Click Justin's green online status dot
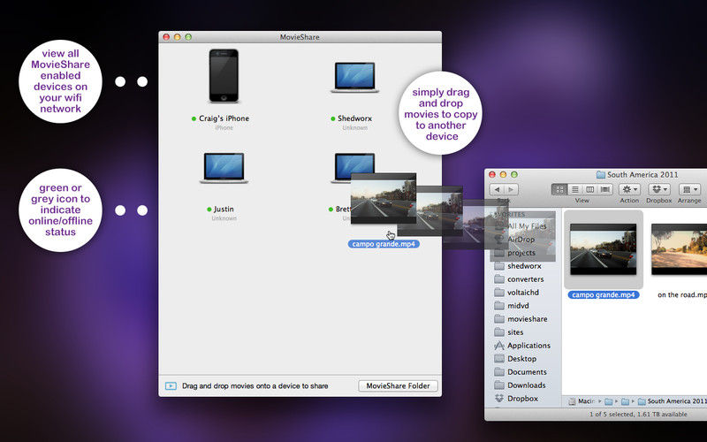Screen dimensions: 707x442 (x=209, y=210)
